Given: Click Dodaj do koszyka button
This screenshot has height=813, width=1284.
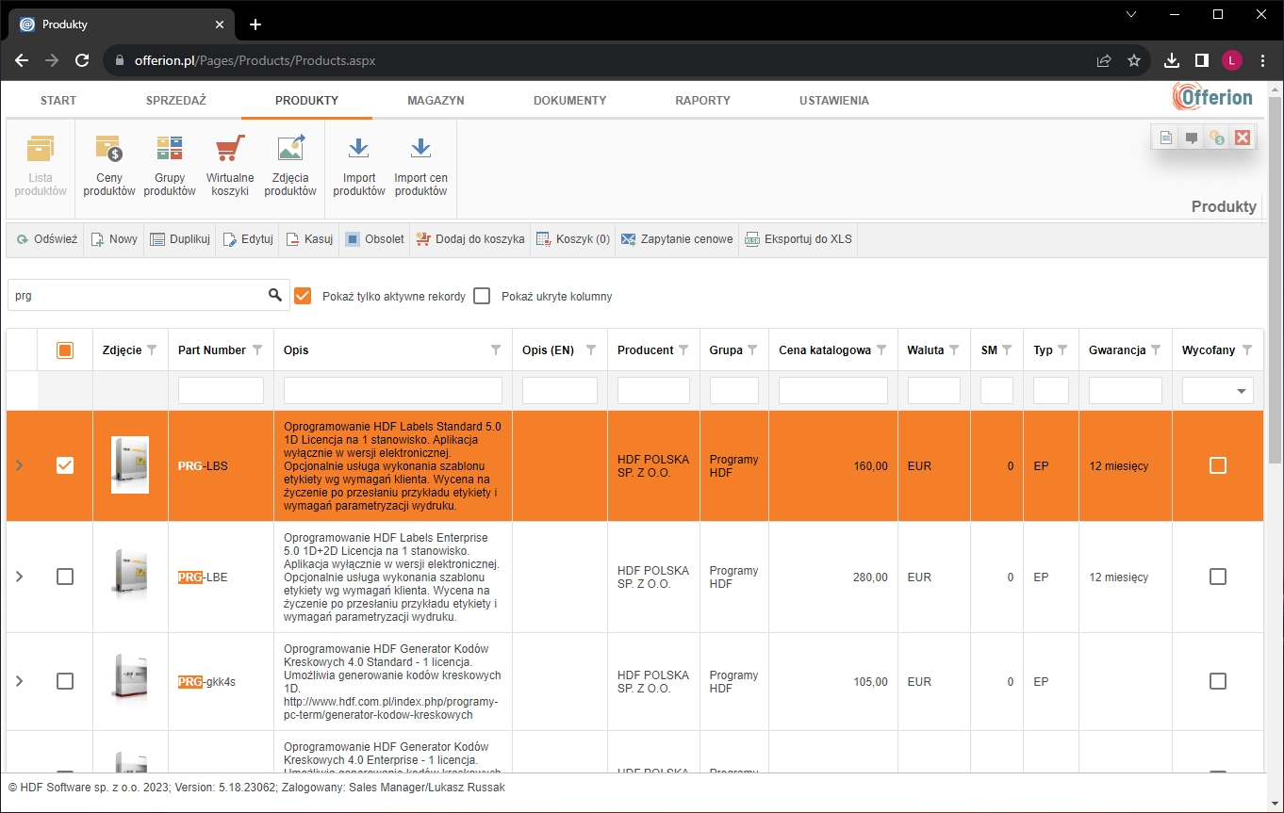Looking at the screenshot, I should click(470, 239).
